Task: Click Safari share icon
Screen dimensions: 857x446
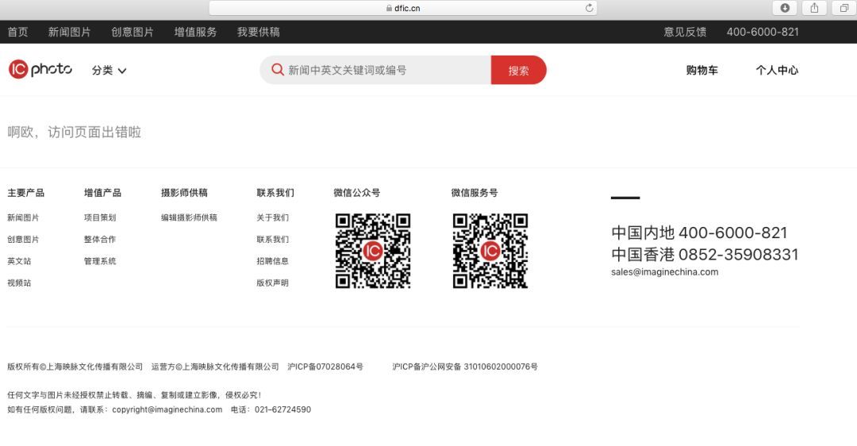Action: 814,8
